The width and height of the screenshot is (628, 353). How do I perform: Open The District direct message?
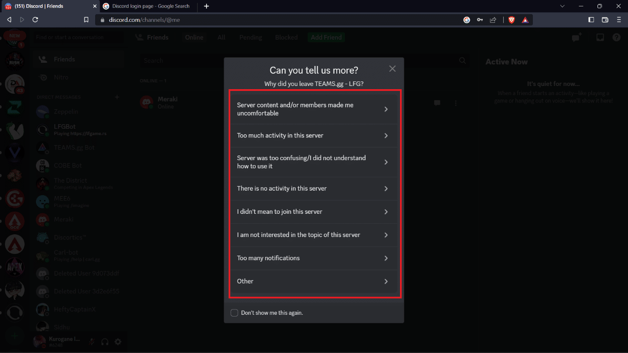pos(78,183)
